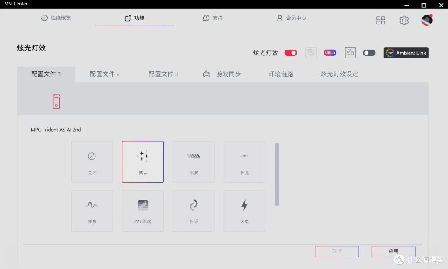Viewport: 448px width, 269px height.
Task: Open settings via the gear icon
Action: tap(404, 20)
